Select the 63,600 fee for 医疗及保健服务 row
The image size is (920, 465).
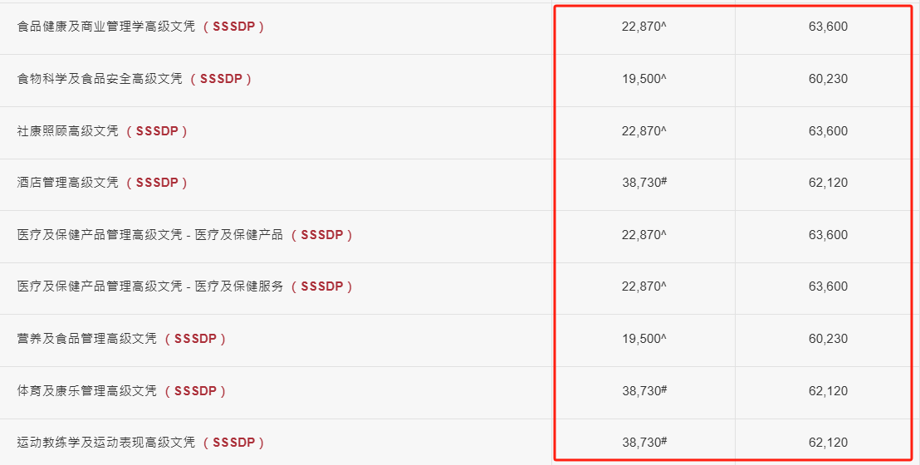tap(828, 286)
